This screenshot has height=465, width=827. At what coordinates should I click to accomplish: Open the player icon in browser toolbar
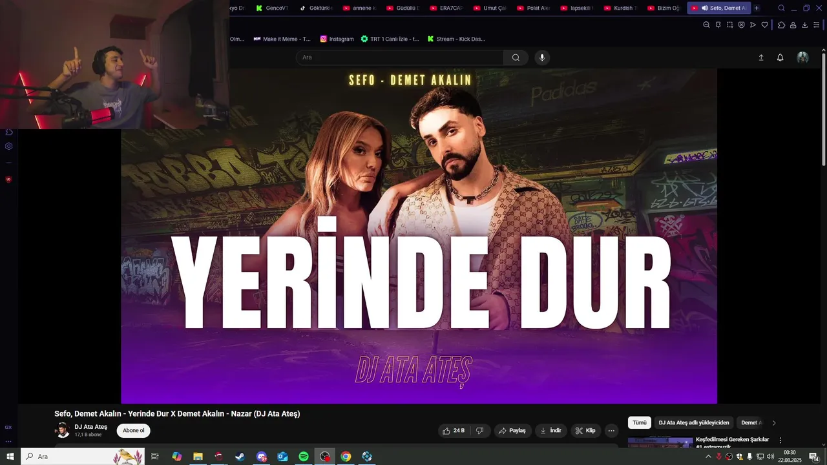[753, 25]
